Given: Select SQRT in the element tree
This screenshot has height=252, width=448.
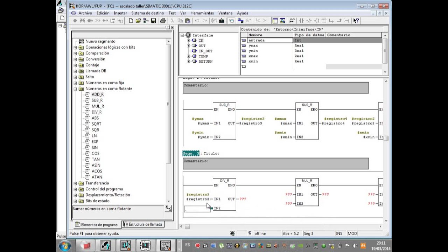Looking at the screenshot, I should tap(96, 124).
